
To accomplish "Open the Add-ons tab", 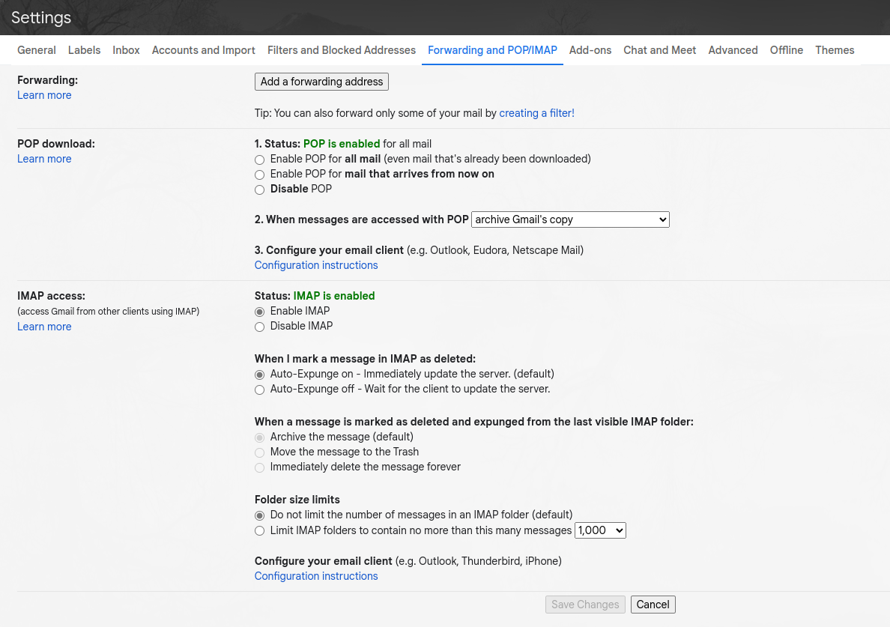I will point(590,50).
